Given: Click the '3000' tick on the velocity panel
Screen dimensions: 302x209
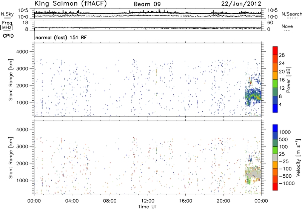Looking at the screenshot, I should click(x=22, y=146).
